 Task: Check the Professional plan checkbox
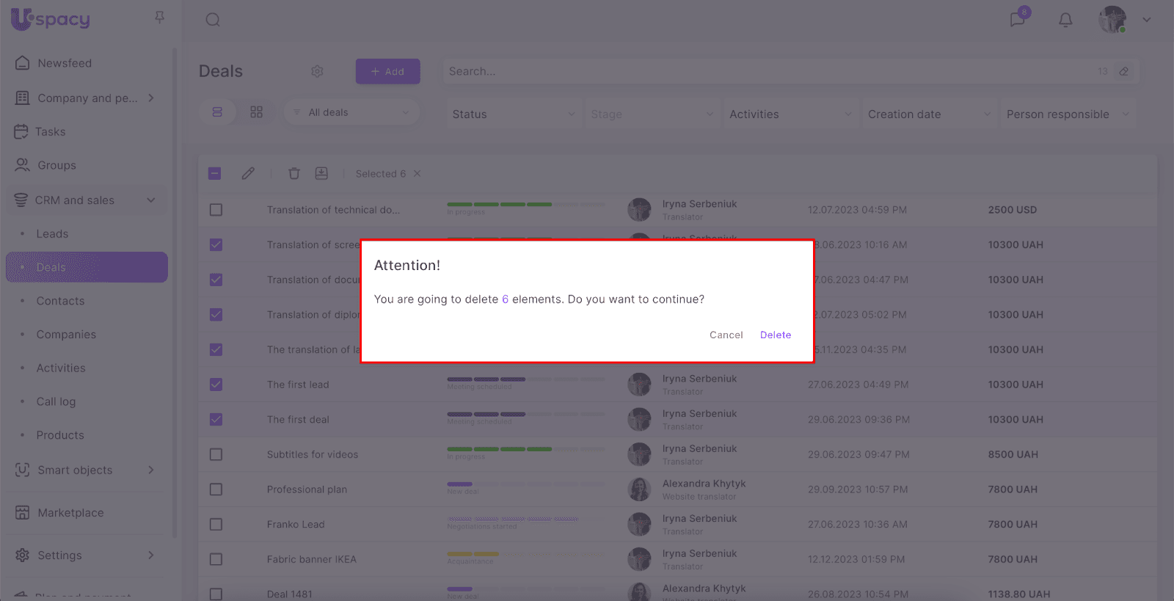(216, 489)
